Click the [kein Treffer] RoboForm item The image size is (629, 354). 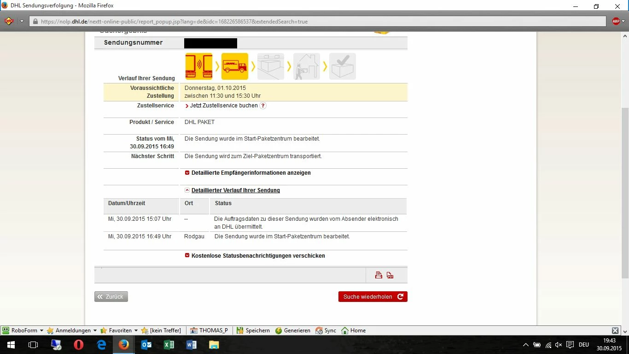(161, 330)
